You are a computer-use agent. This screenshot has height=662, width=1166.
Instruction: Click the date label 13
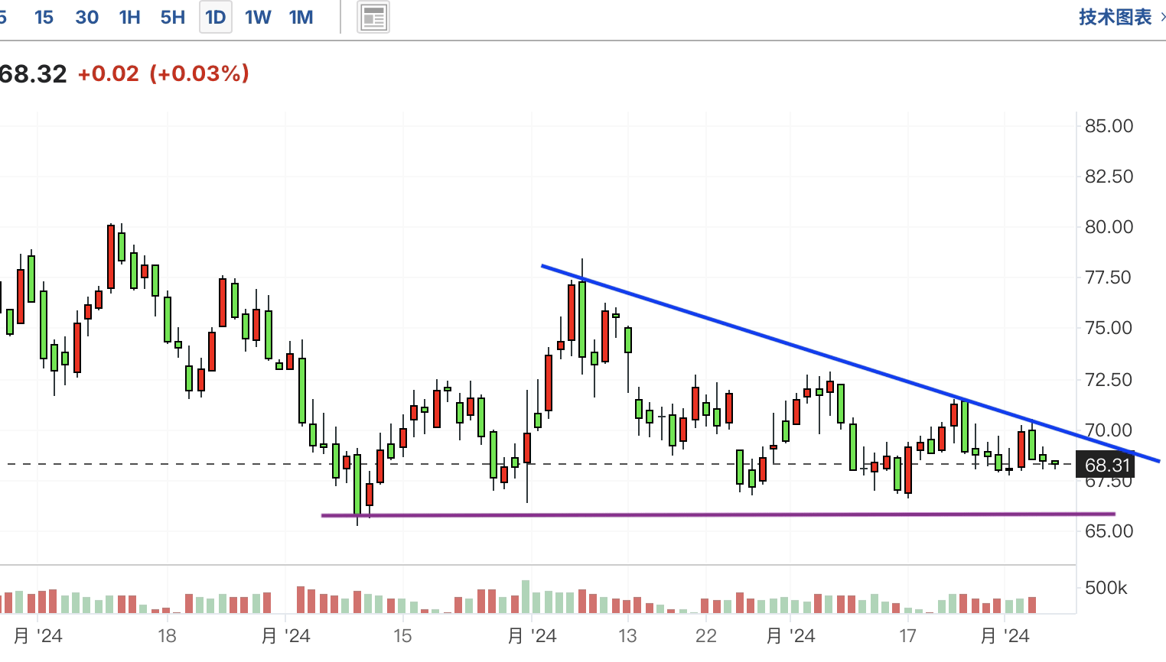pos(627,636)
